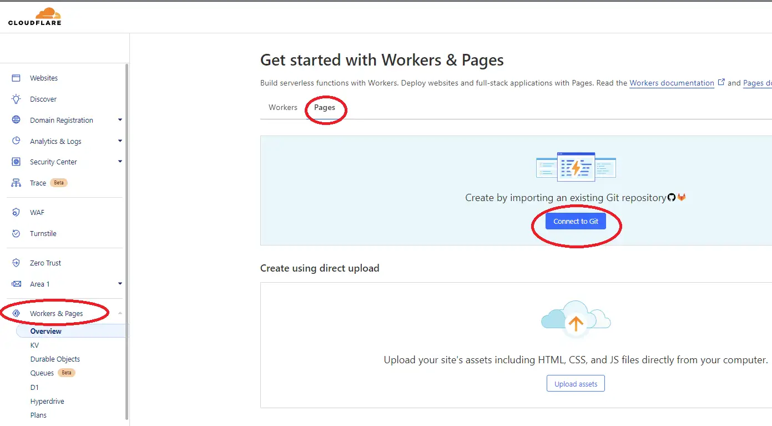
Task: Click the Trace network icon
Action: (x=16, y=183)
